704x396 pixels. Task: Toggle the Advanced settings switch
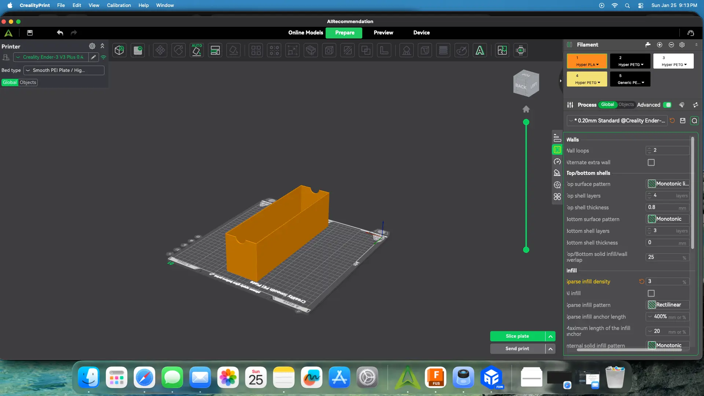pyautogui.click(x=667, y=105)
